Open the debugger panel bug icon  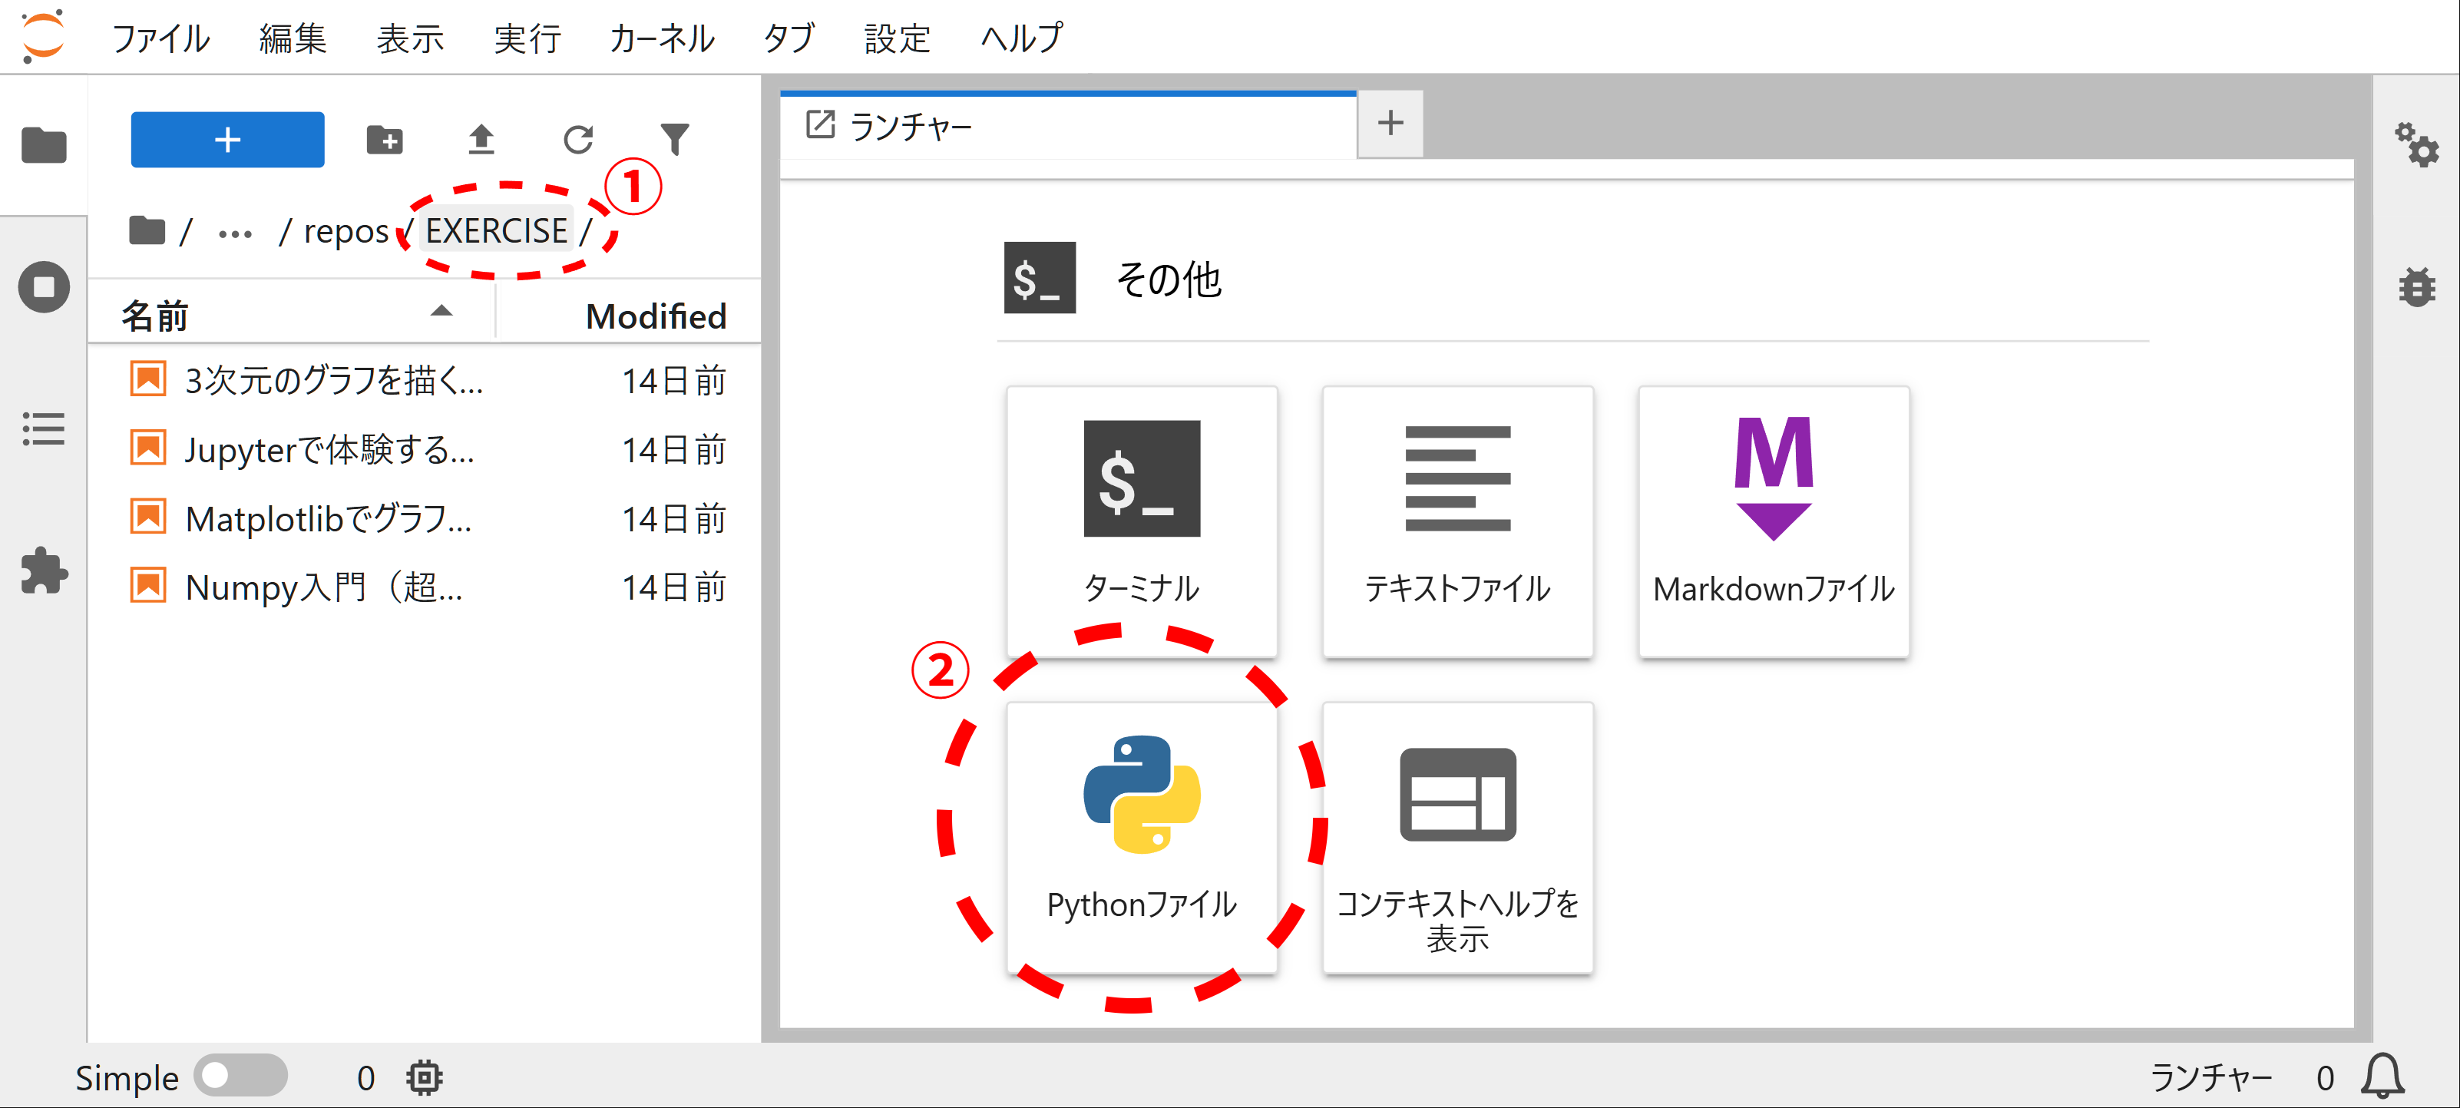point(2417,286)
